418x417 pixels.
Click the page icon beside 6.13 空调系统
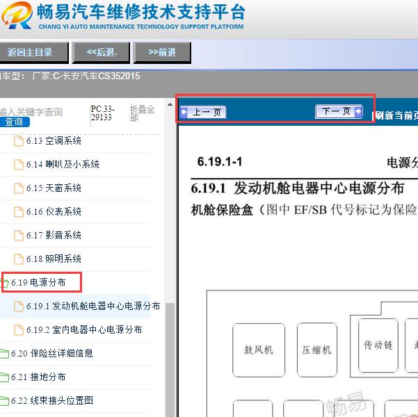point(18,141)
